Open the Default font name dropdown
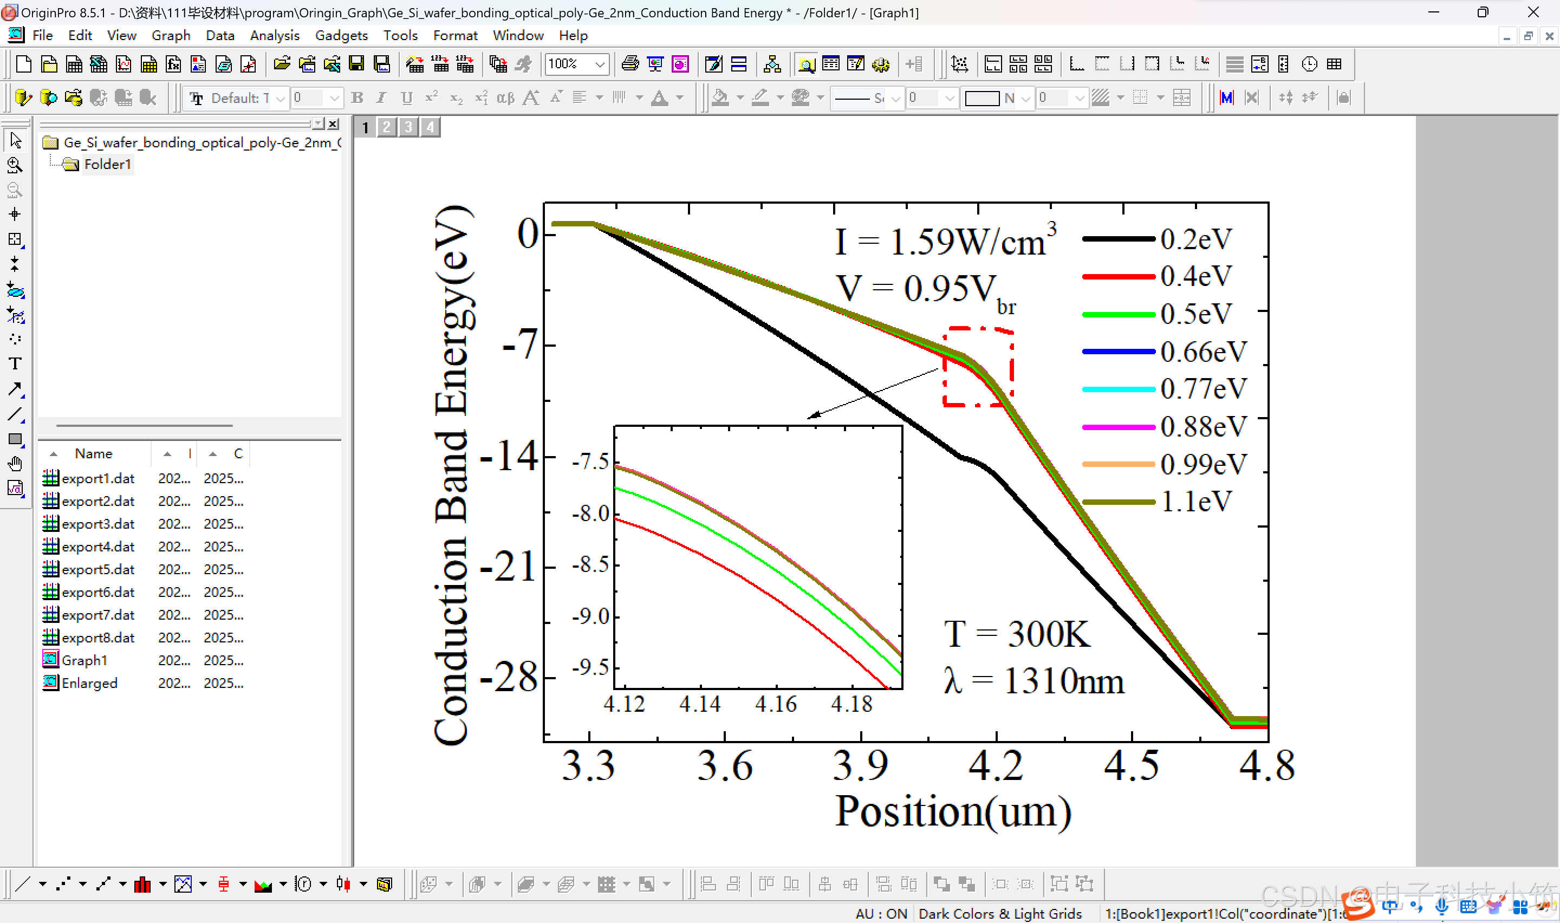Viewport: 1560px width, 923px height. [281, 98]
